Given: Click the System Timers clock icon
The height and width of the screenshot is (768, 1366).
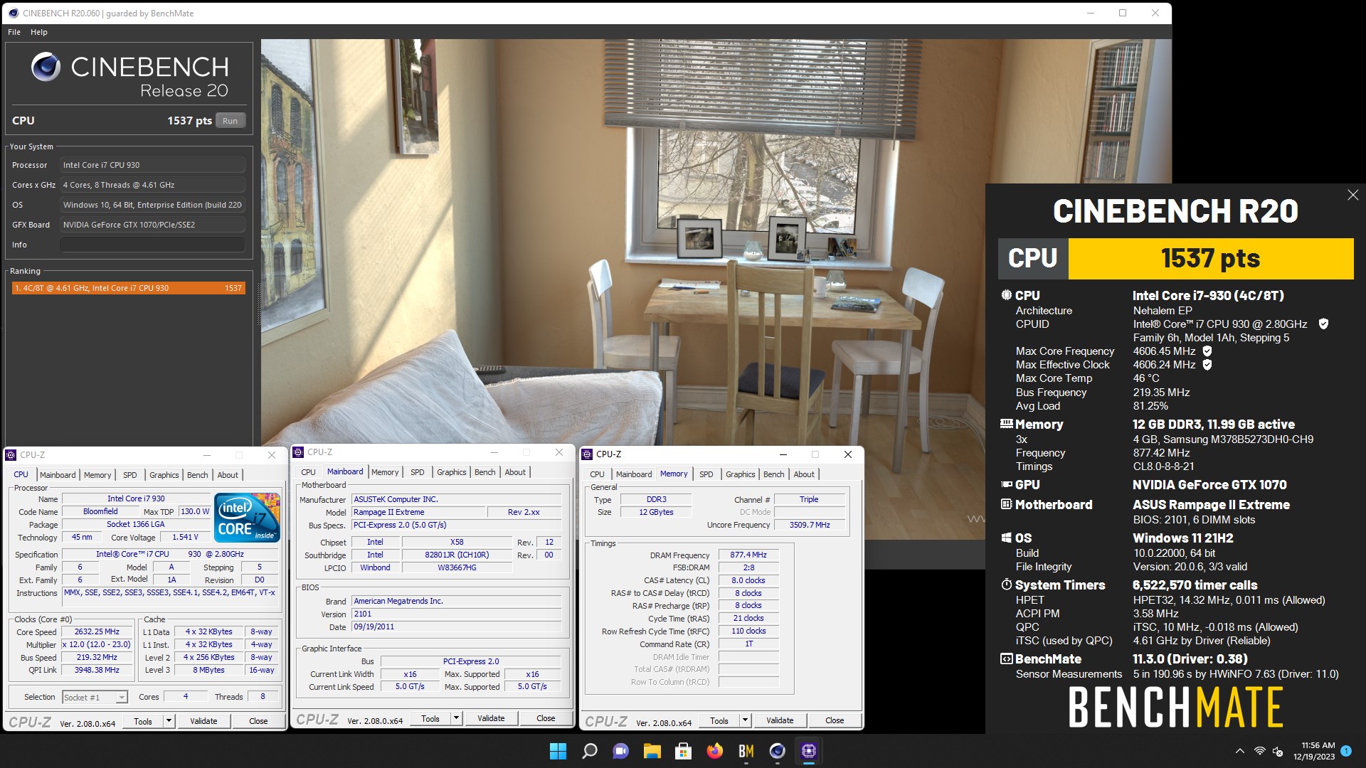Looking at the screenshot, I should (1006, 585).
